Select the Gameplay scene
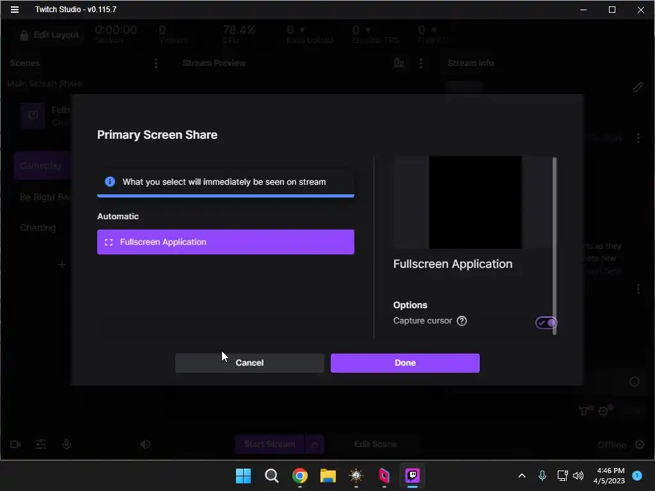 click(x=42, y=166)
